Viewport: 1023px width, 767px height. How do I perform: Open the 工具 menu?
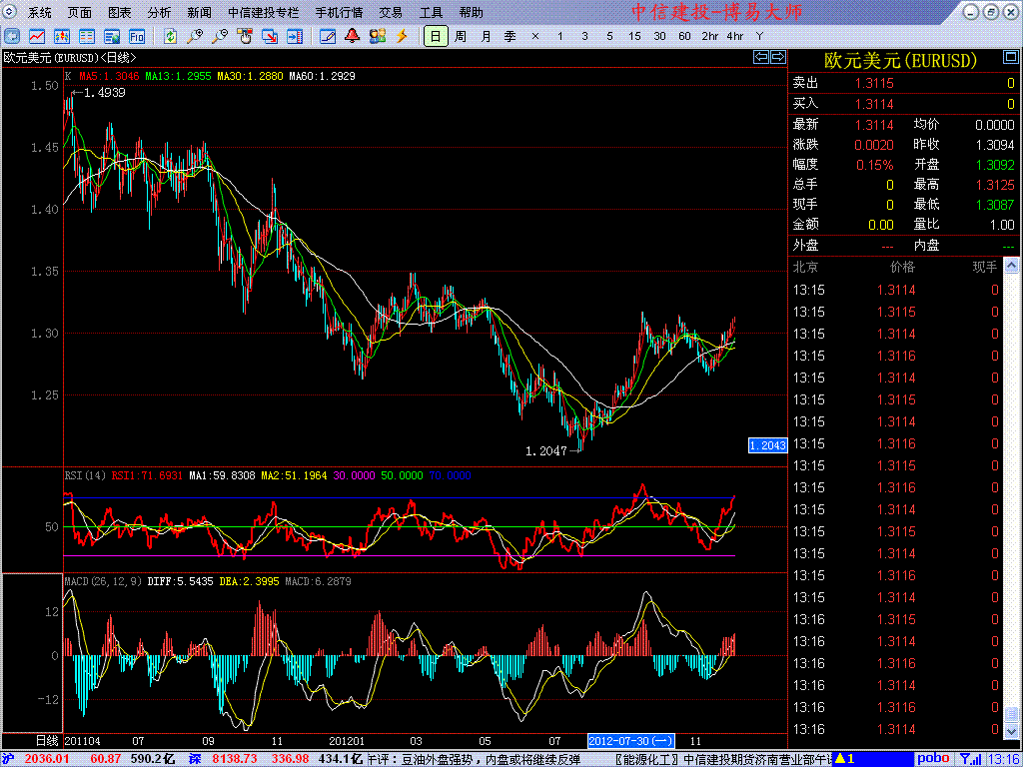pos(431,12)
